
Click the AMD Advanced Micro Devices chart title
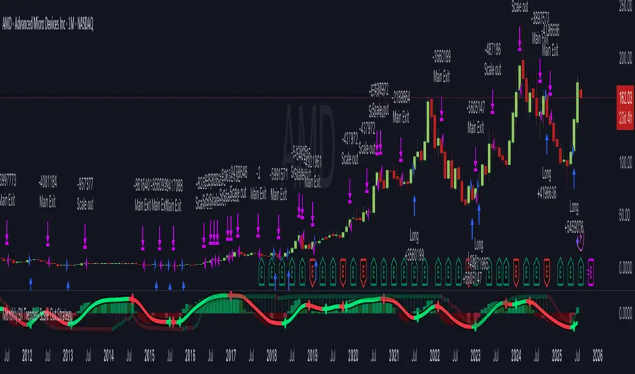tap(48, 24)
